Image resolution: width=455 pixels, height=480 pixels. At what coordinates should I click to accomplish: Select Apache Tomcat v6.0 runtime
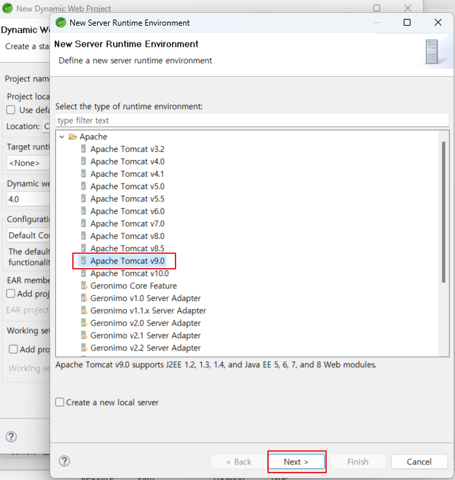coord(128,211)
